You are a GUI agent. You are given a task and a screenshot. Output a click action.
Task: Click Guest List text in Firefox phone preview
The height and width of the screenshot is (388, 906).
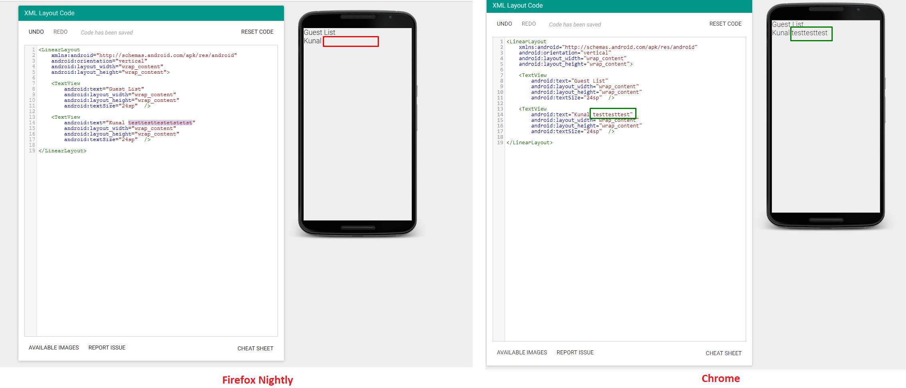(320, 32)
